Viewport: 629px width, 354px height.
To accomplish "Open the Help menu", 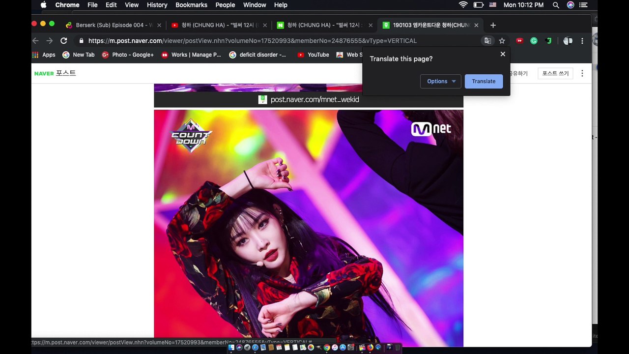I will click(281, 5).
